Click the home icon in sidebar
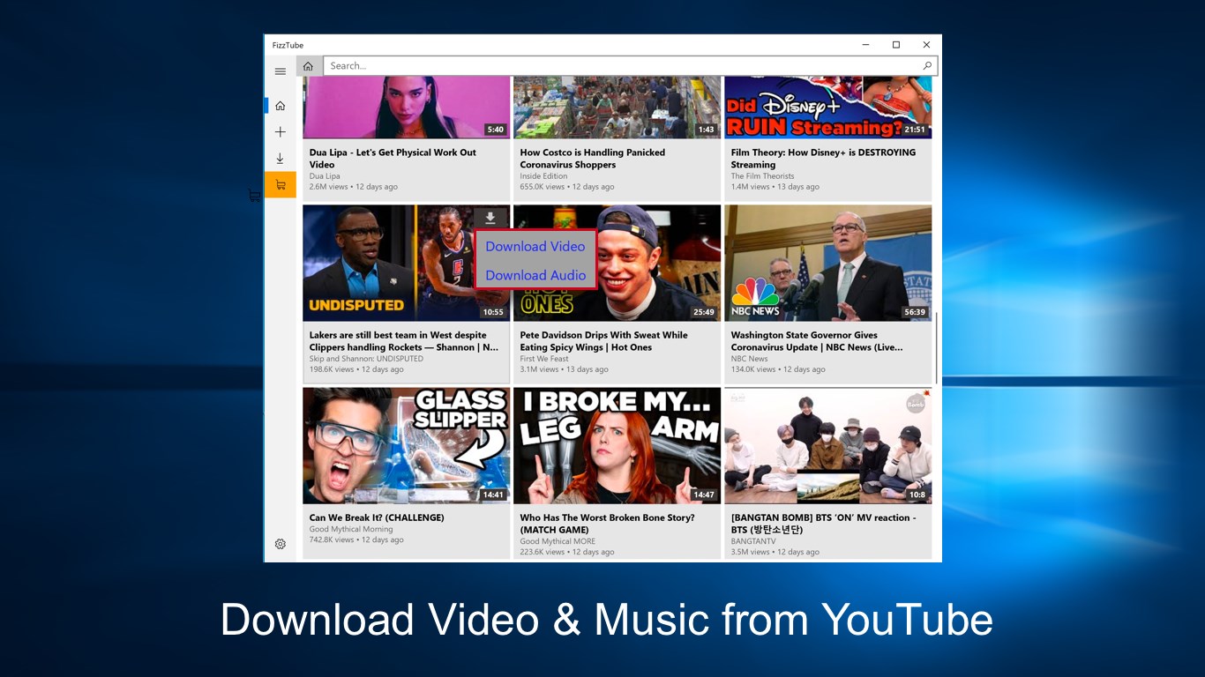The width and height of the screenshot is (1205, 677). 281,106
